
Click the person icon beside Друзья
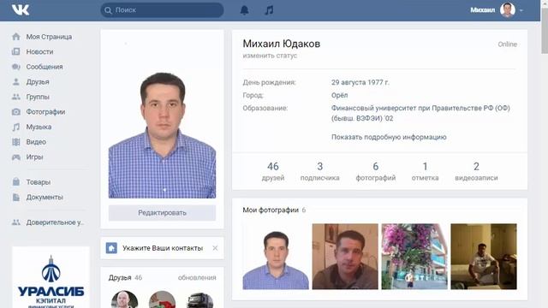tap(16, 82)
